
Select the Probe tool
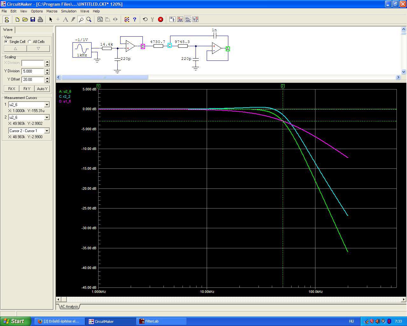pos(81,19)
